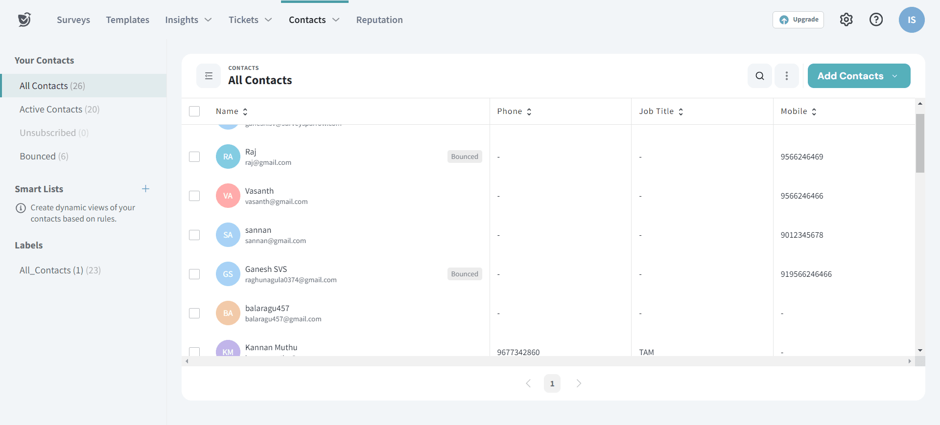The image size is (940, 425).
Task: Toggle the select-all contacts checkbox
Action: pos(194,112)
